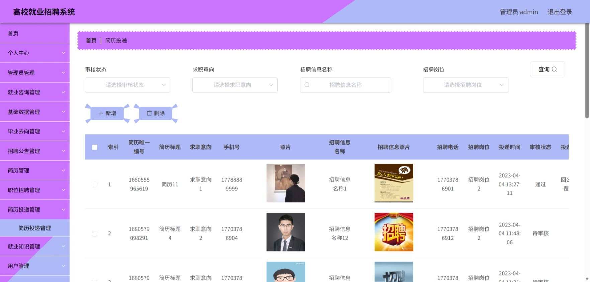This screenshot has width=590, height=282.
Task: Click the 通过 status in row 1
Action: pos(540,184)
